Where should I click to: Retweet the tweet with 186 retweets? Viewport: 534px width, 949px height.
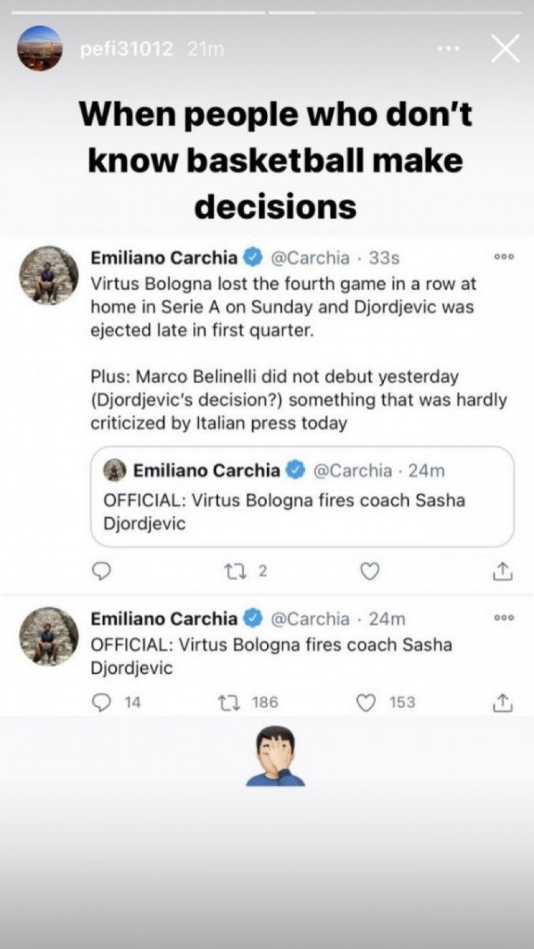coord(228,702)
